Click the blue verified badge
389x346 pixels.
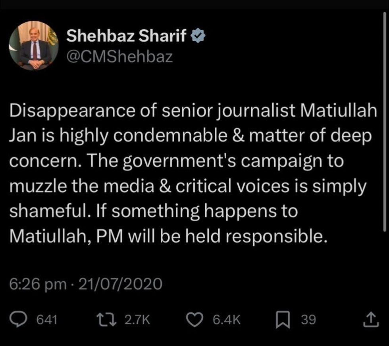198,37
